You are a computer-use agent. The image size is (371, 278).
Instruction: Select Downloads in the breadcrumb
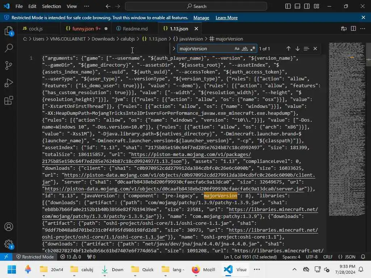point(103,39)
